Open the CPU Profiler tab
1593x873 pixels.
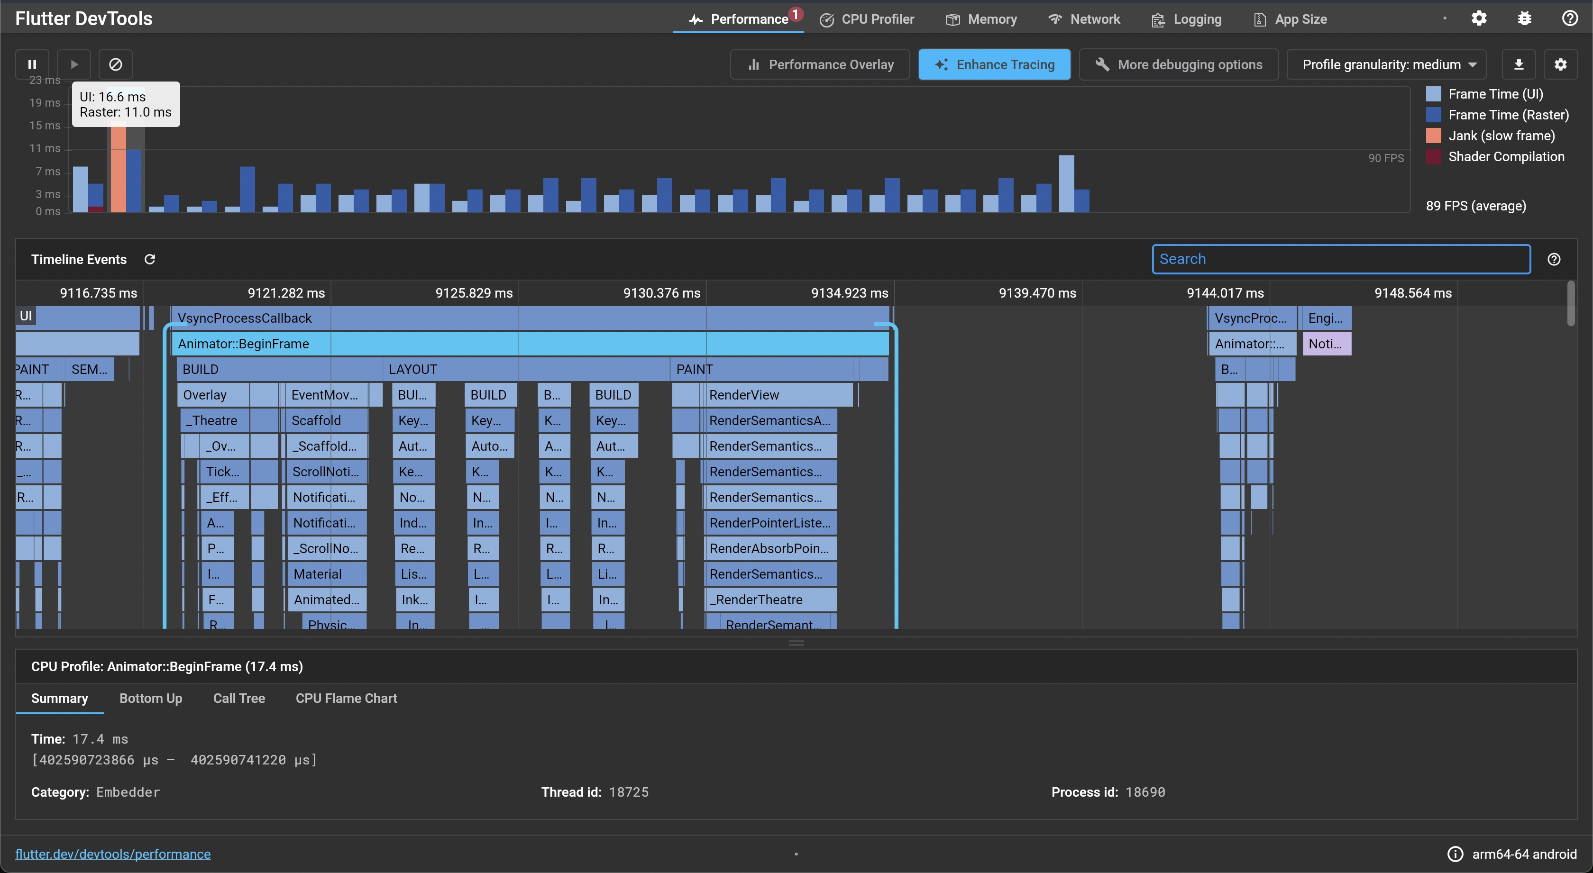click(x=867, y=19)
